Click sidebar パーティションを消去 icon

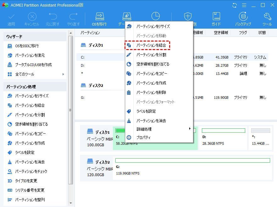point(10,162)
